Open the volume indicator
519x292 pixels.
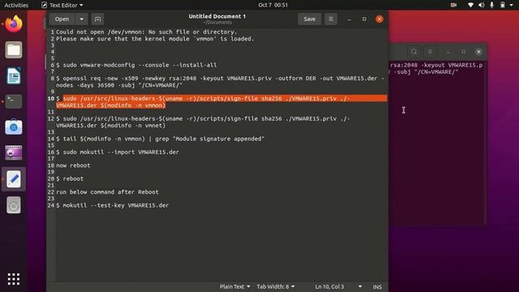[481, 5]
